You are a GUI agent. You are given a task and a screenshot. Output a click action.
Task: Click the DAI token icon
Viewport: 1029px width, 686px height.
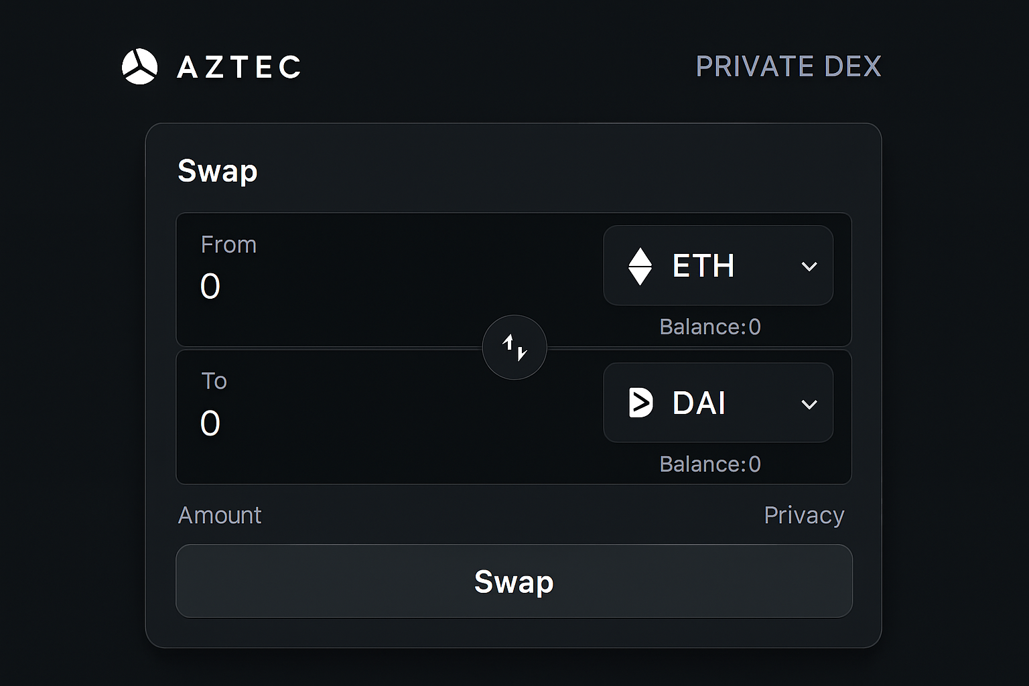pyautogui.click(x=641, y=403)
